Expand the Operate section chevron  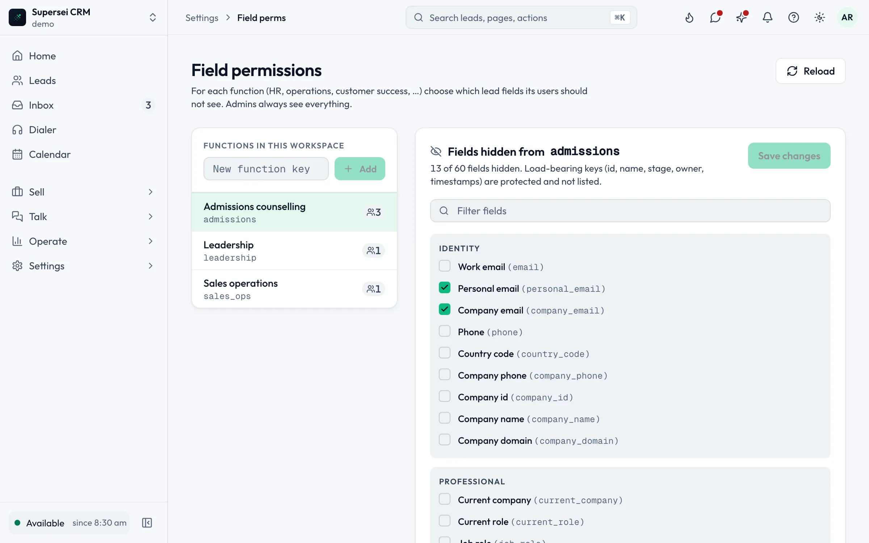pos(151,241)
